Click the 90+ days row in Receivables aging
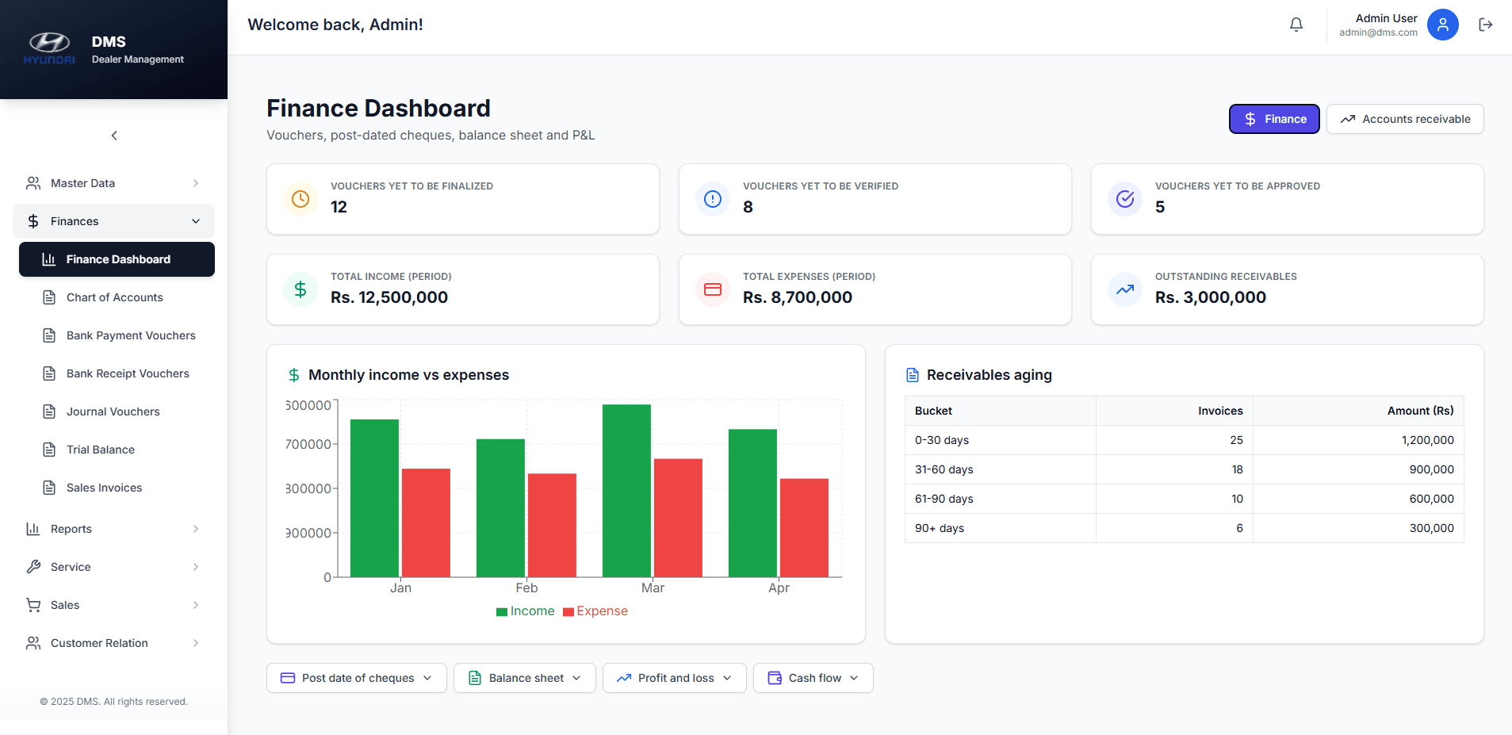Screen dimensions: 1512x735 [1184, 528]
